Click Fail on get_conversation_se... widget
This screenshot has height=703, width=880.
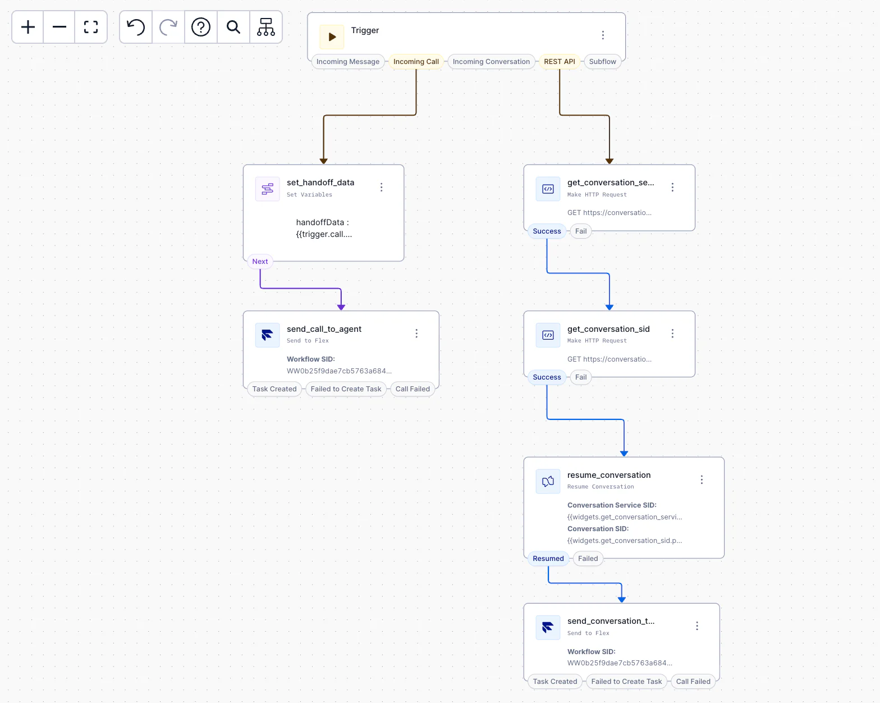click(x=581, y=231)
